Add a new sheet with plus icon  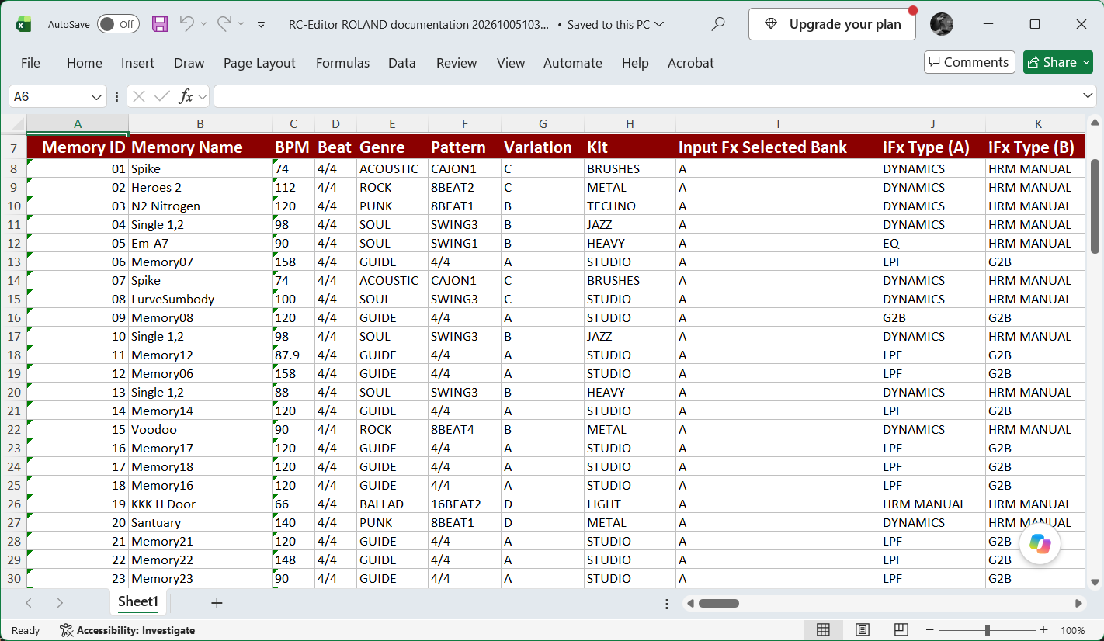click(217, 603)
